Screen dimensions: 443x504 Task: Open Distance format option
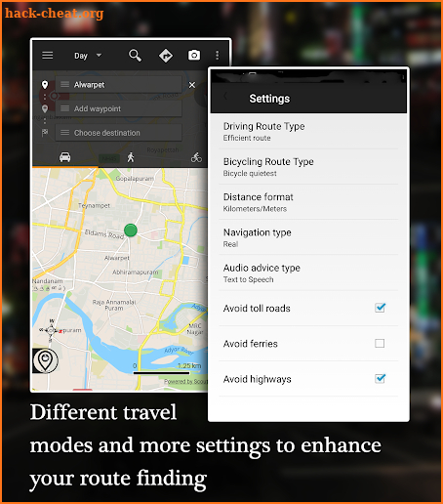pyautogui.click(x=308, y=202)
